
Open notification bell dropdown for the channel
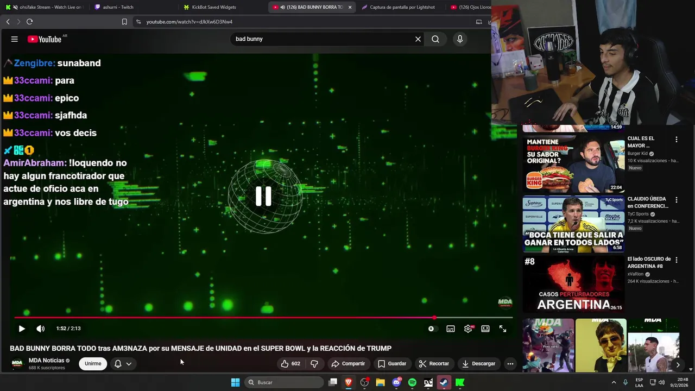coord(123,364)
